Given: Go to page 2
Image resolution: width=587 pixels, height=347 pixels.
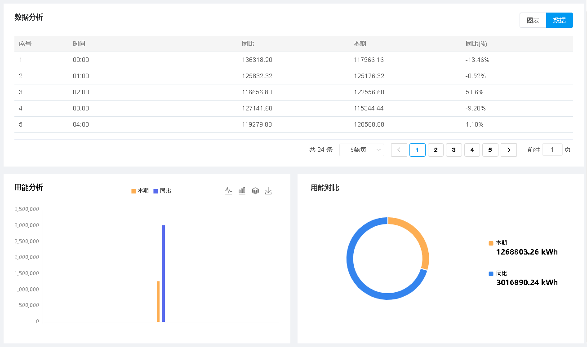Looking at the screenshot, I should [x=436, y=150].
